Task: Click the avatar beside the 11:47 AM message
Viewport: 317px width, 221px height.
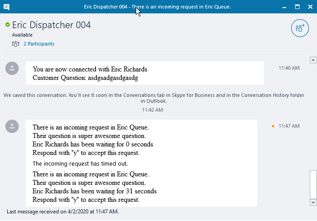Action: tap(12, 126)
